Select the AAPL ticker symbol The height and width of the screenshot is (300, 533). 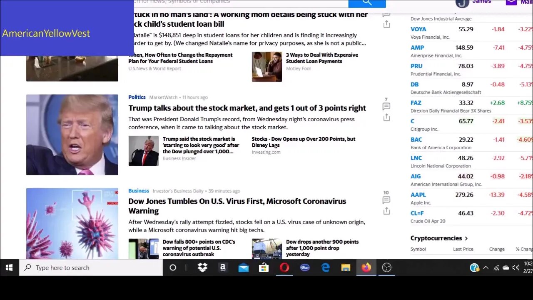click(418, 195)
